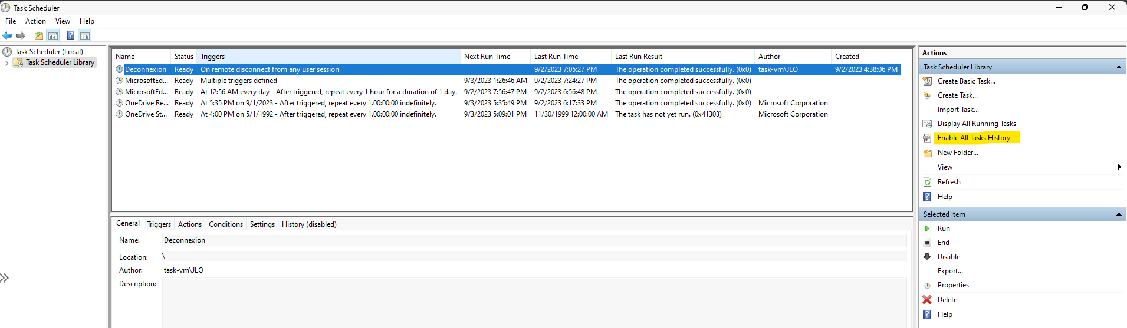Sort by the Status column header
The width and height of the screenshot is (1127, 328).
pos(184,57)
